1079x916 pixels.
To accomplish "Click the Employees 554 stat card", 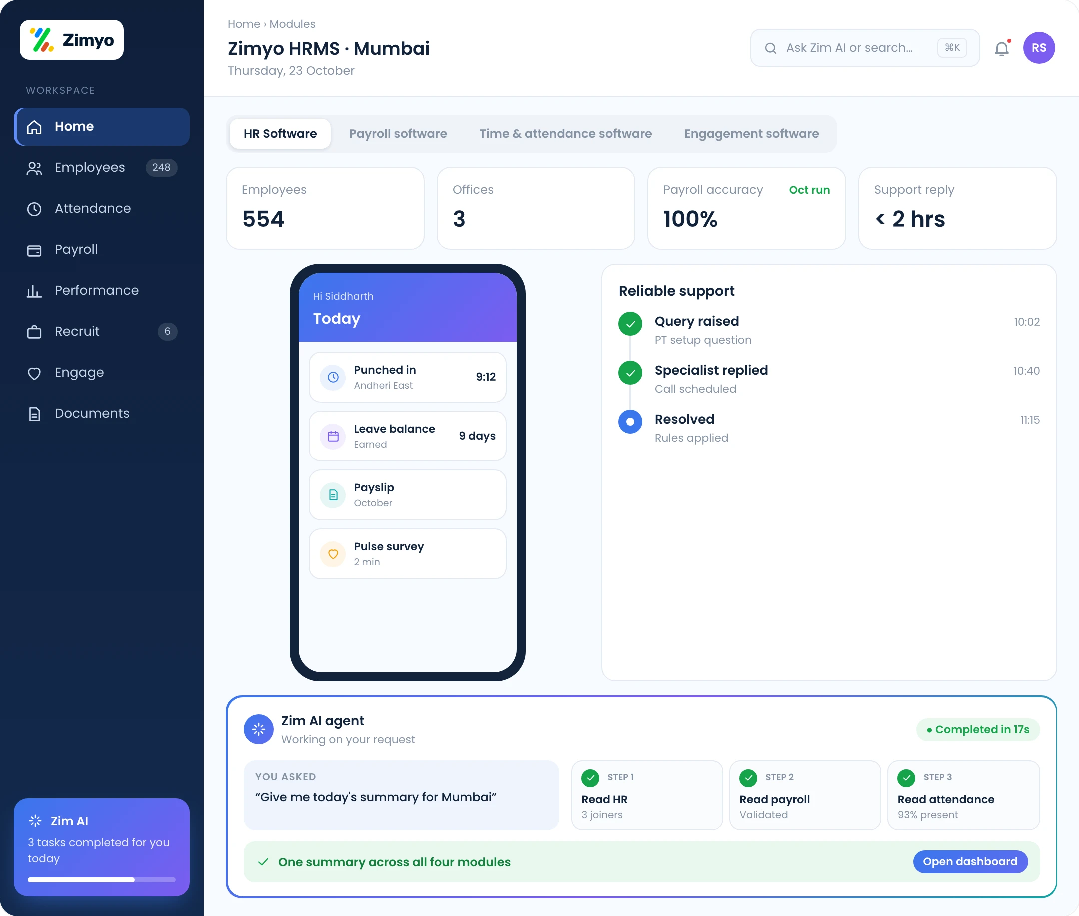I will point(325,208).
